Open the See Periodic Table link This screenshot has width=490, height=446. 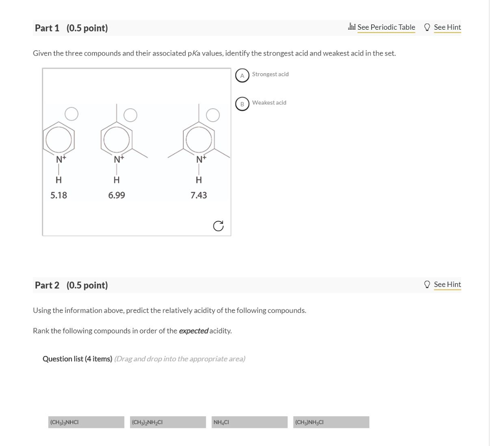point(386,27)
